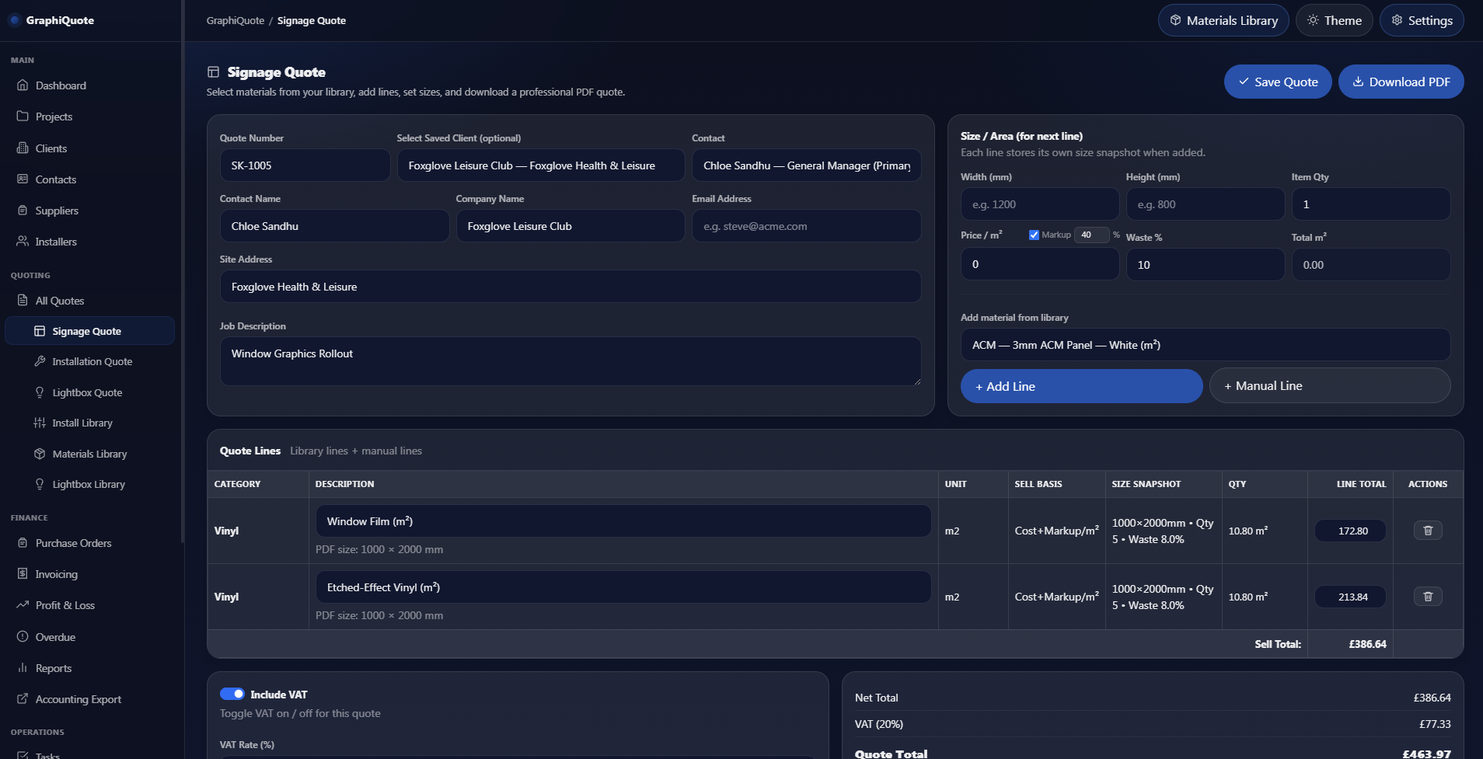This screenshot has height=759, width=1483.
Task: Click the + Manual Line button
Action: coord(1330,386)
